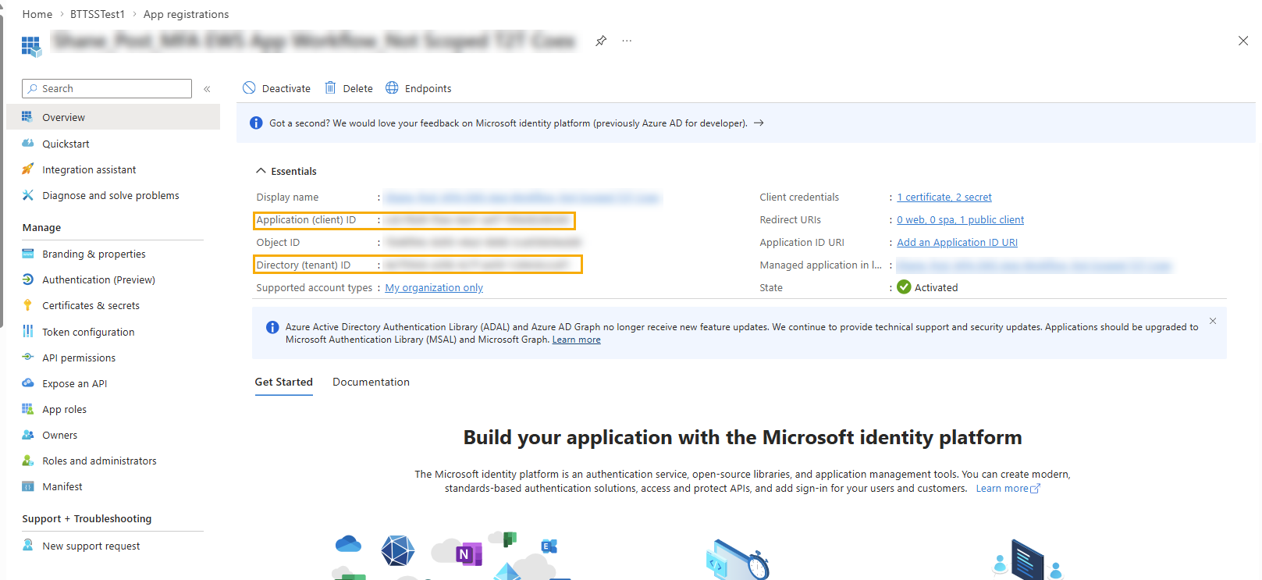The height and width of the screenshot is (580, 1262).
Task: Select the Get Started tab
Action: [x=283, y=382]
